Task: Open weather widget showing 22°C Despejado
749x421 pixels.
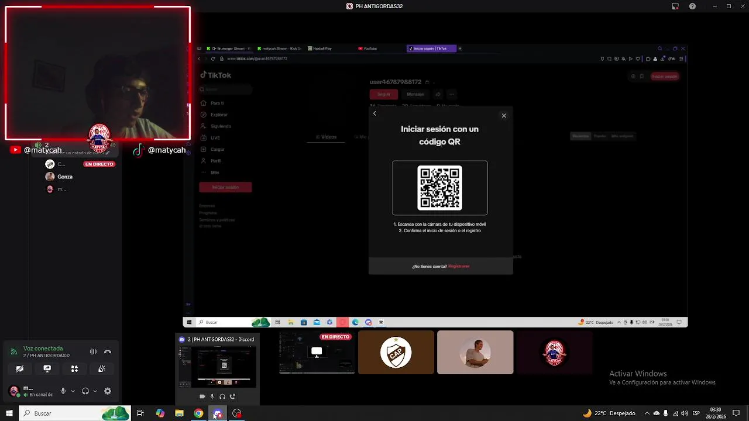Action: pos(609,413)
